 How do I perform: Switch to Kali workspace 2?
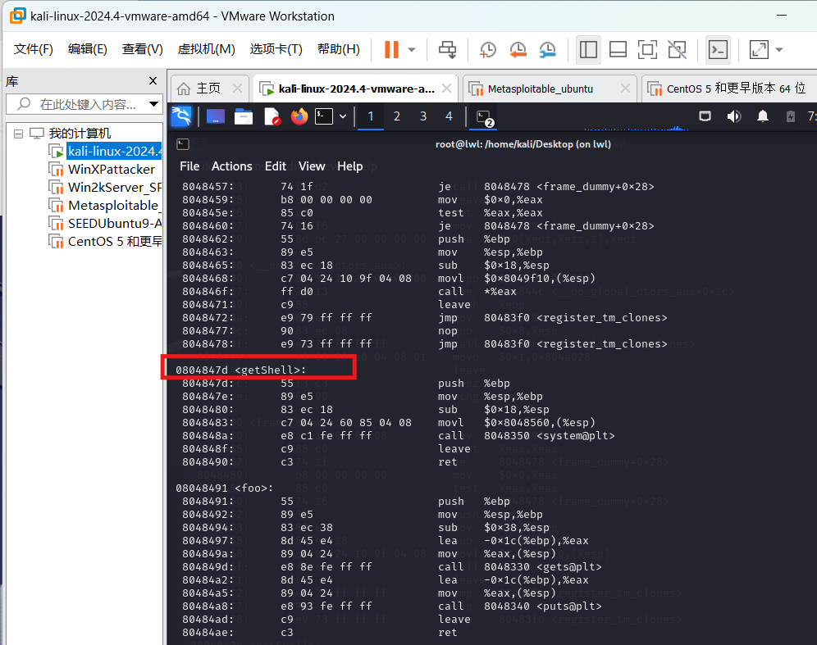[397, 116]
